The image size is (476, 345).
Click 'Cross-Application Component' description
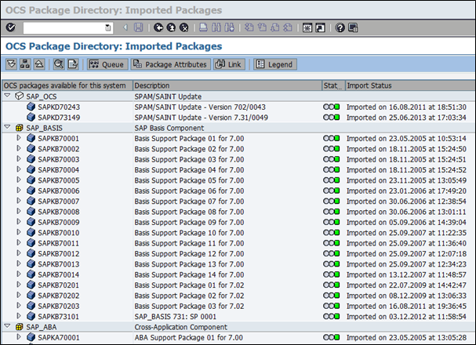181,327
